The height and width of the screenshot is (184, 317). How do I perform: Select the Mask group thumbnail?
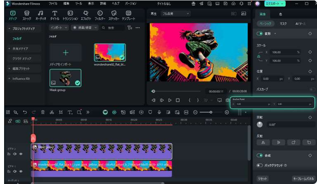pos(66,78)
